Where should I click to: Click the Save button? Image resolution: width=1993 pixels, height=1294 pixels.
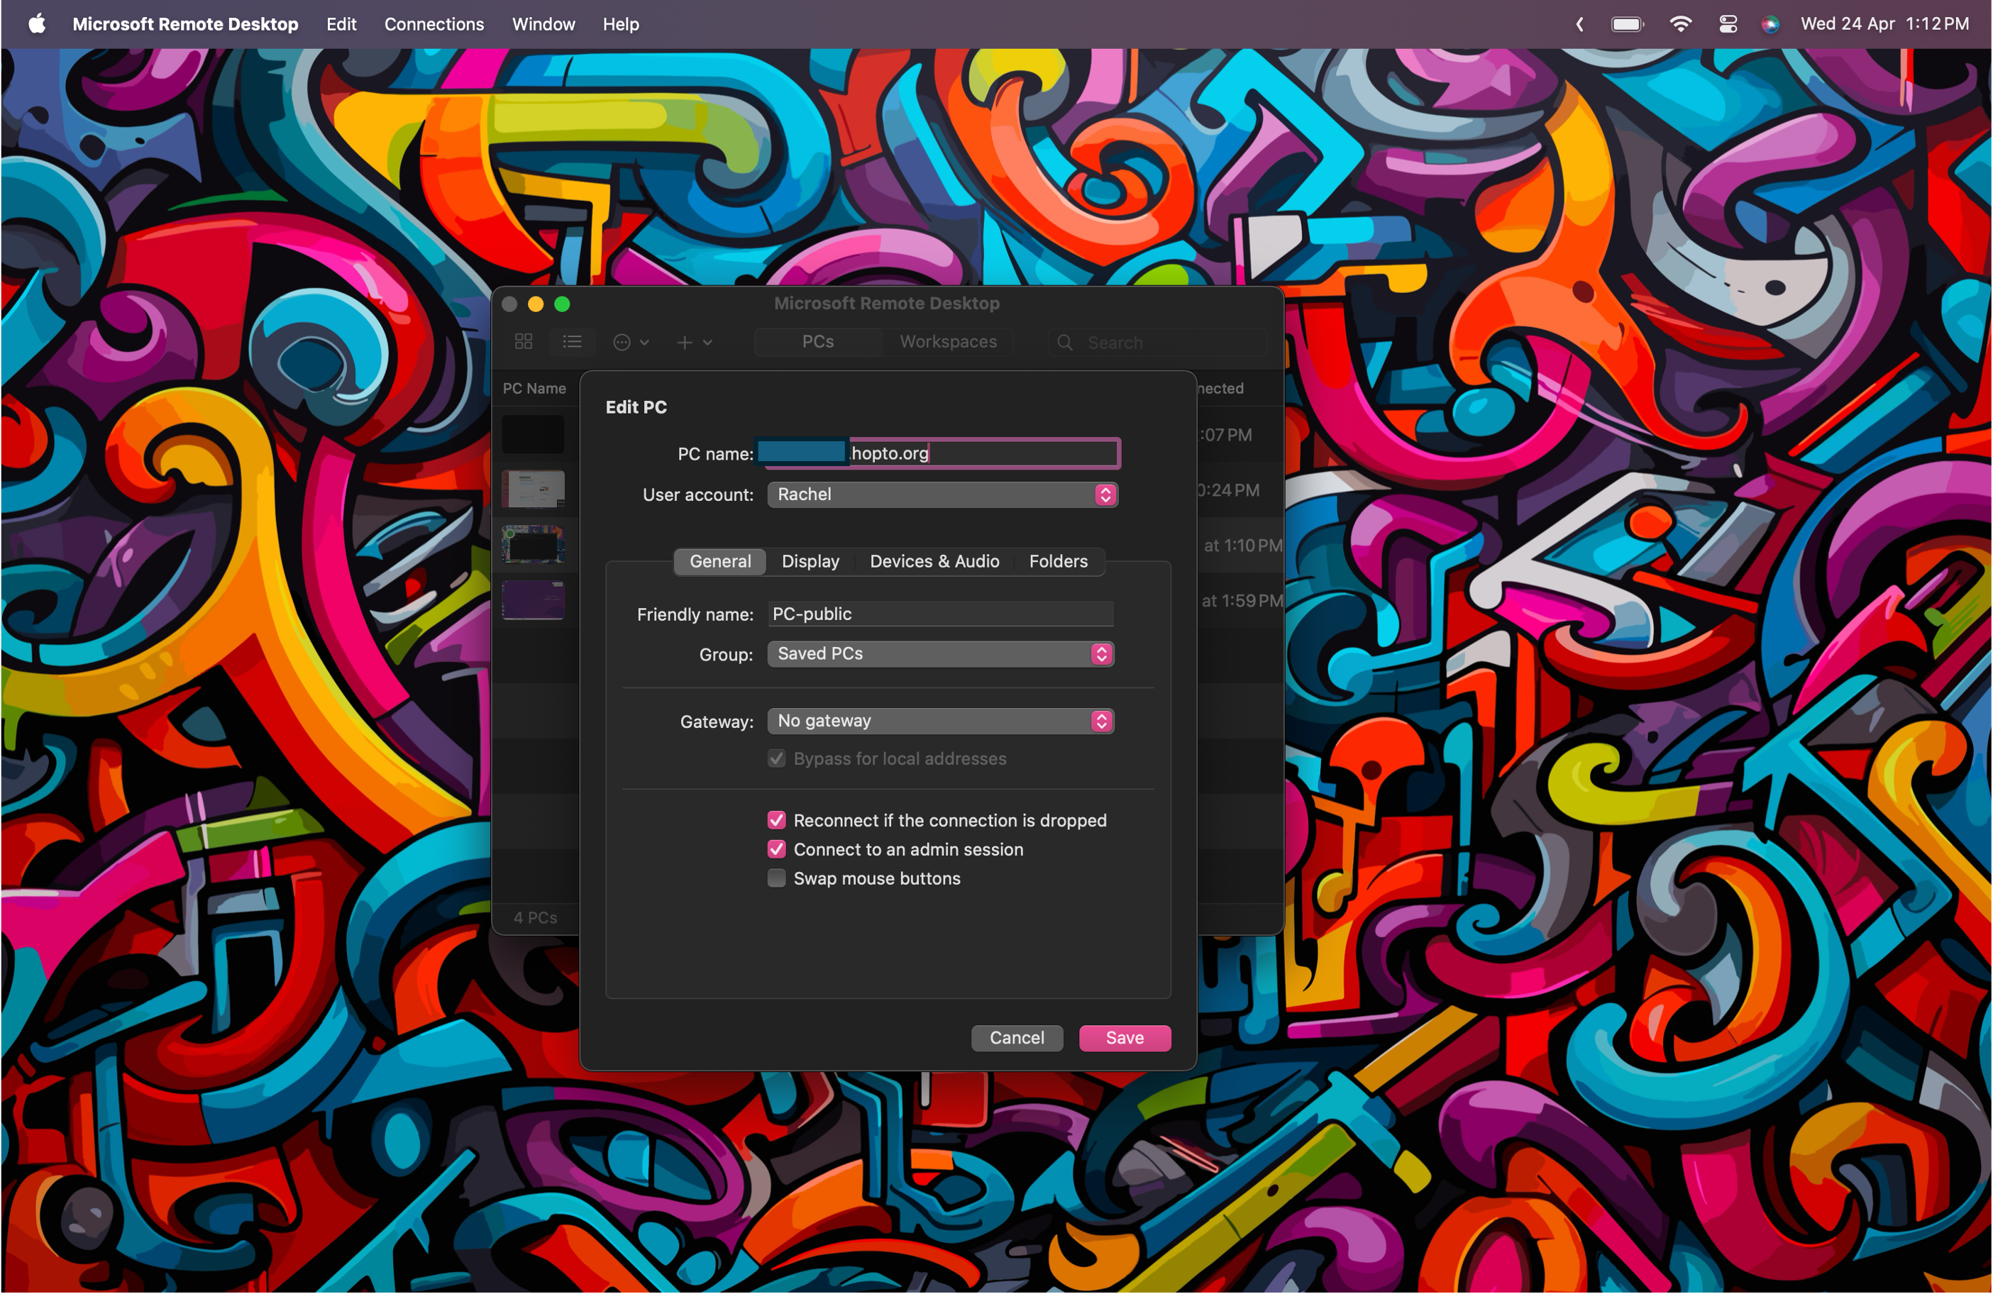(1126, 1036)
